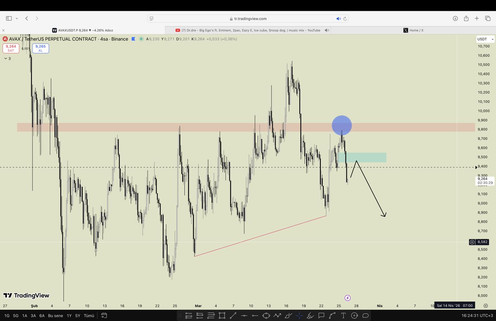496x321 pixels.
Task: Go back with the Safari back arrow
Action: click(x=27, y=19)
